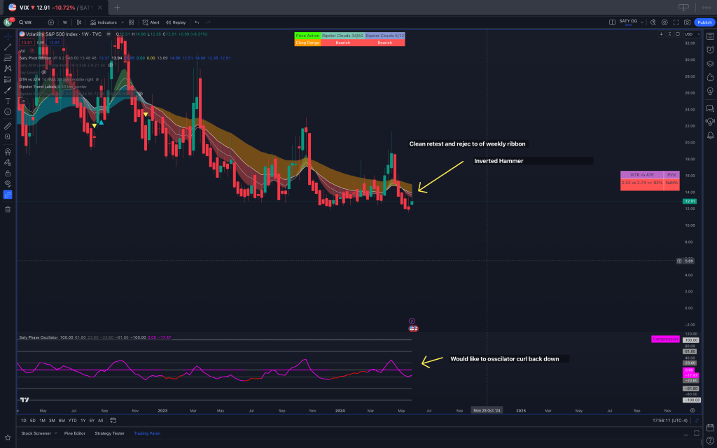Take a chart snapshot with camera icon

click(x=685, y=22)
